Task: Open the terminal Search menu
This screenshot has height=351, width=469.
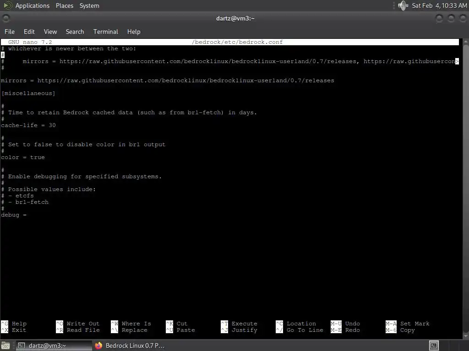Action: coord(75,32)
